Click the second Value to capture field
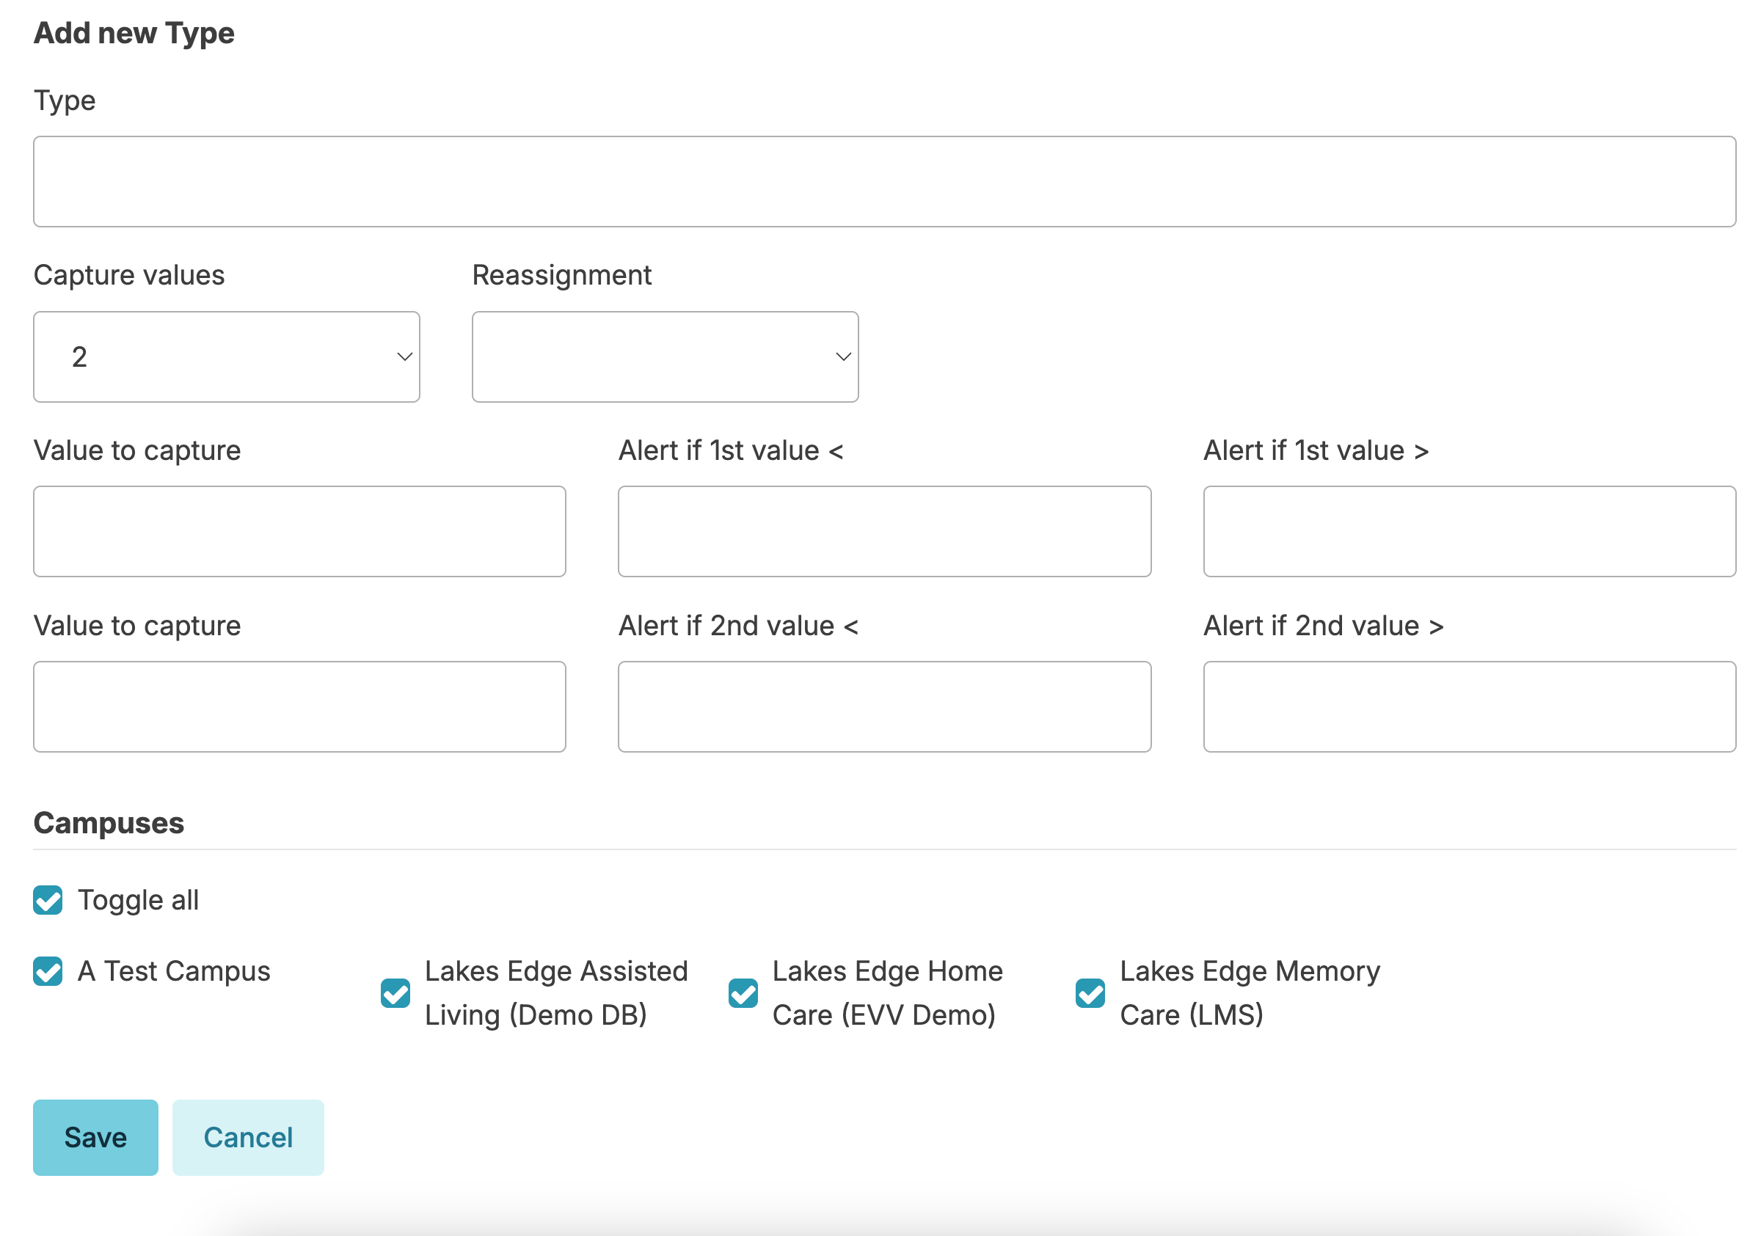The height and width of the screenshot is (1236, 1761). tap(299, 706)
